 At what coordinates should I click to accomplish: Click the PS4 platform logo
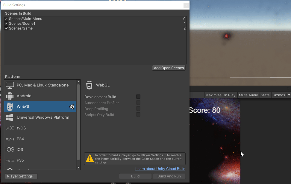[10, 139]
